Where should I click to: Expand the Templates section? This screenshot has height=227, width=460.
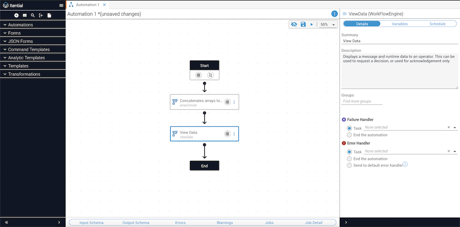pyautogui.click(x=33, y=66)
